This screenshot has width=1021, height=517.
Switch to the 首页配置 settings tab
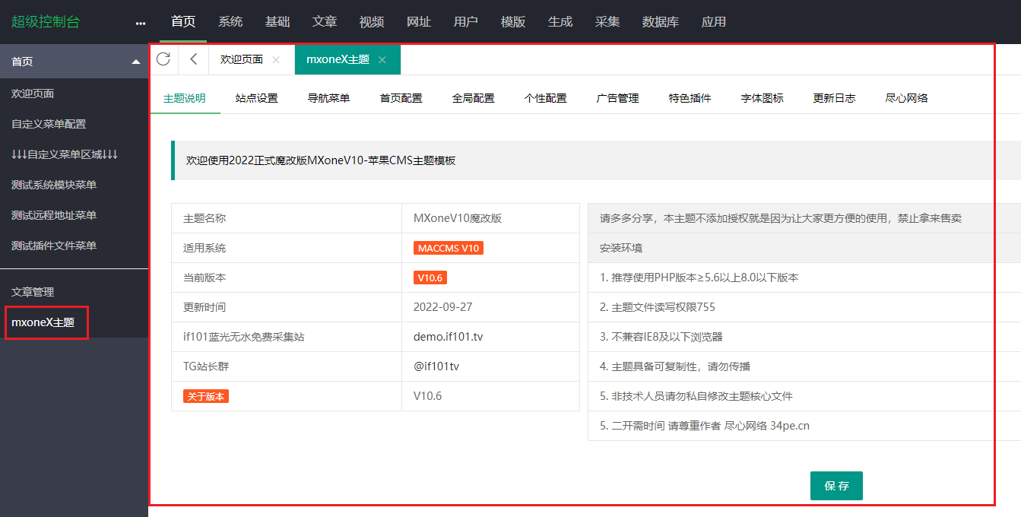pyautogui.click(x=401, y=98)
